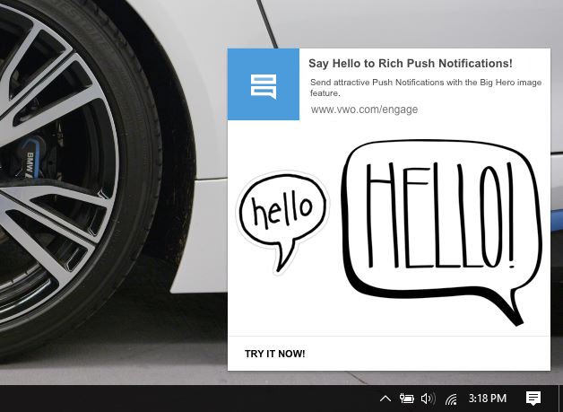Image resolution: width=563 pixels, height=412 pixels.
Task: Click the blue VWO Engage notification icon
Action: tap(264, 84)
